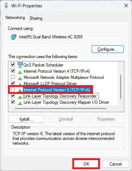Screen dimensions: 132x171
Task: Click the Link-Layer Topology Discovery Mapper I/O Driver icon
Action: [x=20, y=103]
